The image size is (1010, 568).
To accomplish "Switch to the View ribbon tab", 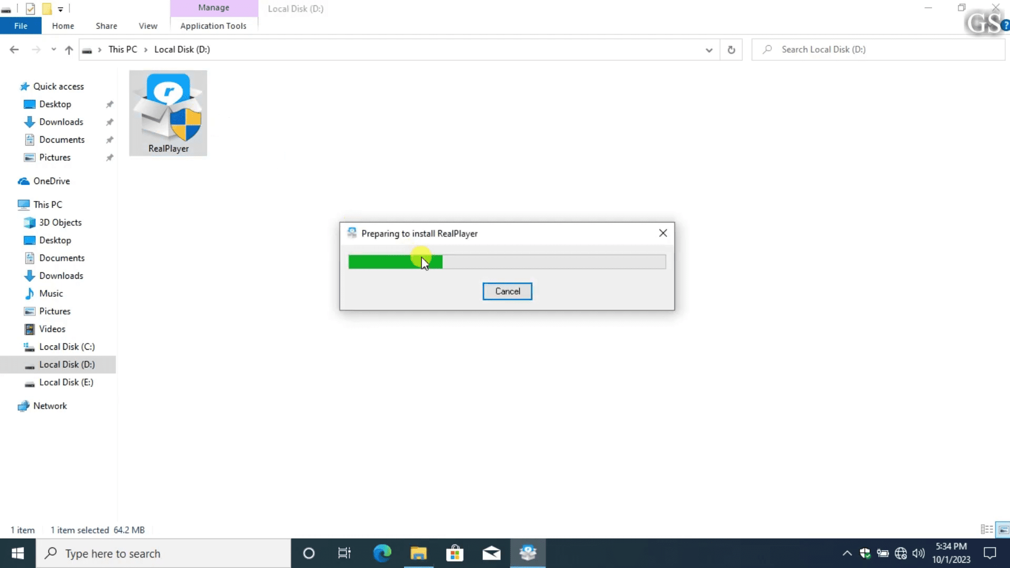I will click(148, 26).
